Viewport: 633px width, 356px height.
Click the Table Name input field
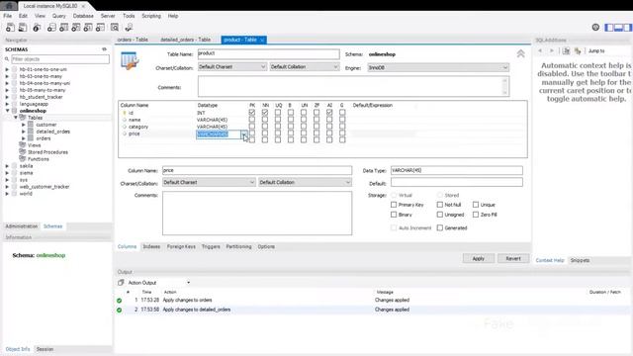268,53
